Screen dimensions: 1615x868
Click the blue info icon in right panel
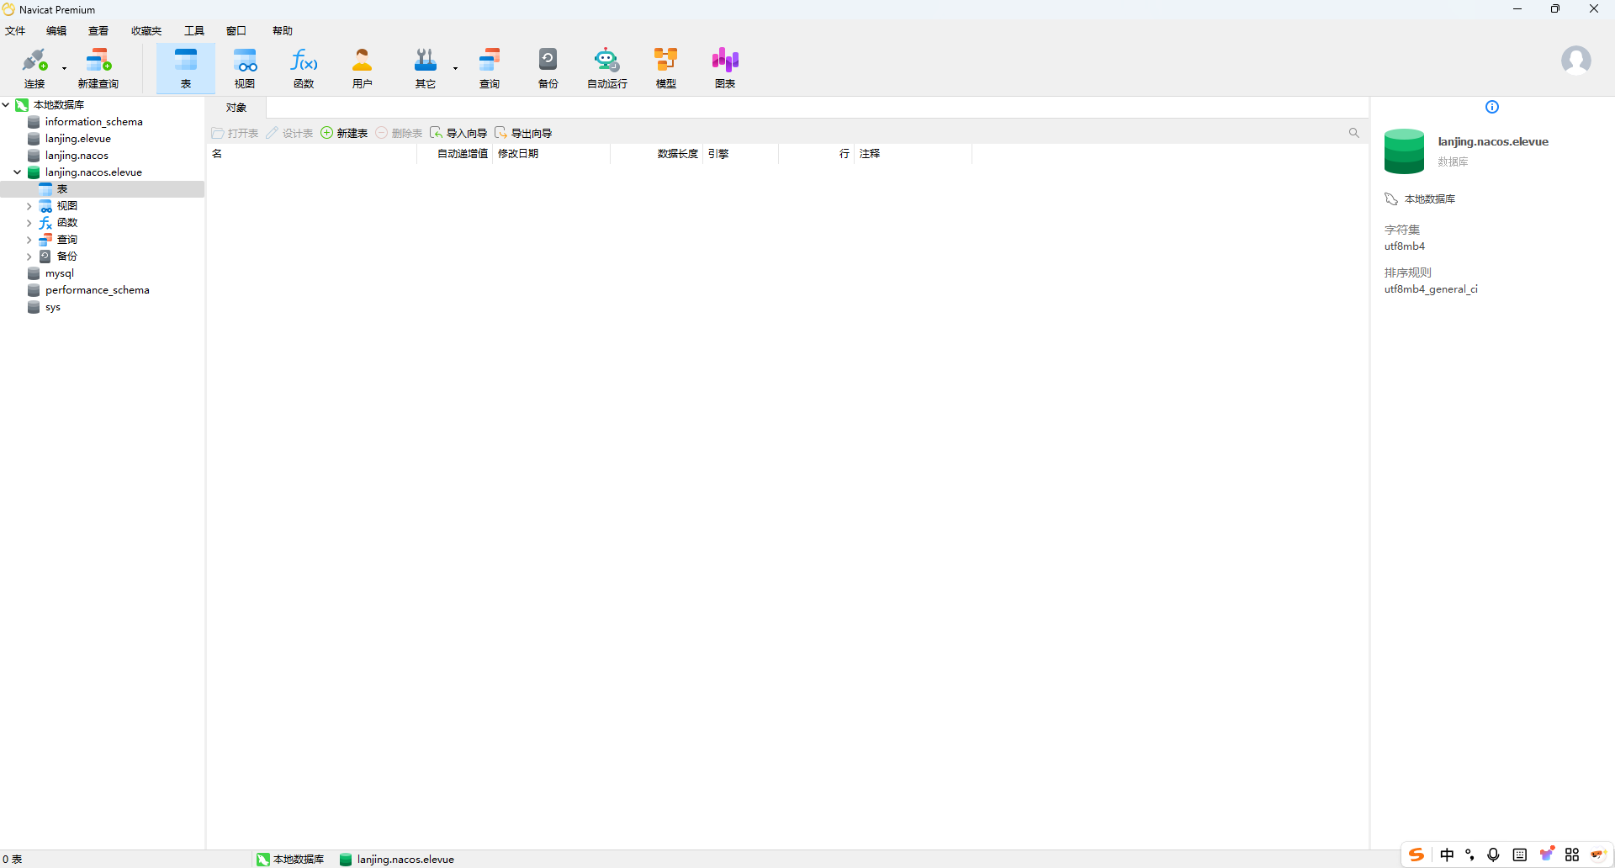tap(1492, 107)
